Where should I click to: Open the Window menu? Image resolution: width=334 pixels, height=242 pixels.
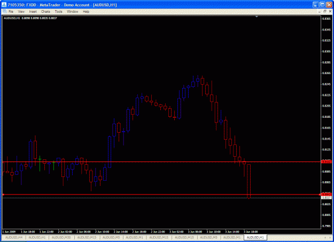tap(73, 12)
